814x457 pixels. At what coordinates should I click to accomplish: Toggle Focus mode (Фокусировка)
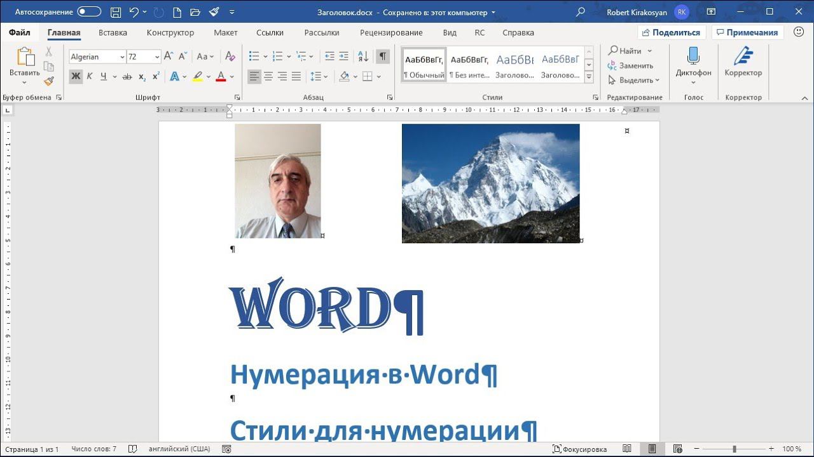point(579,449)
